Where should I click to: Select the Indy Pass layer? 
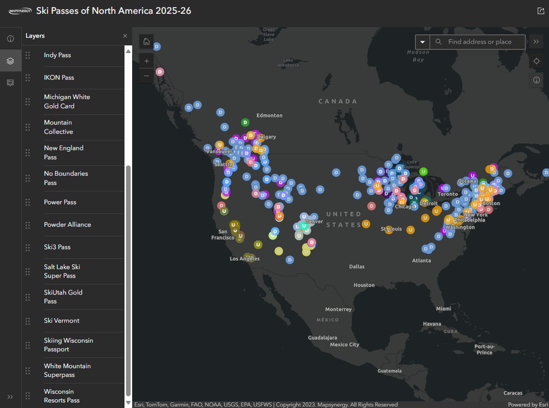[x=57, y=55]
